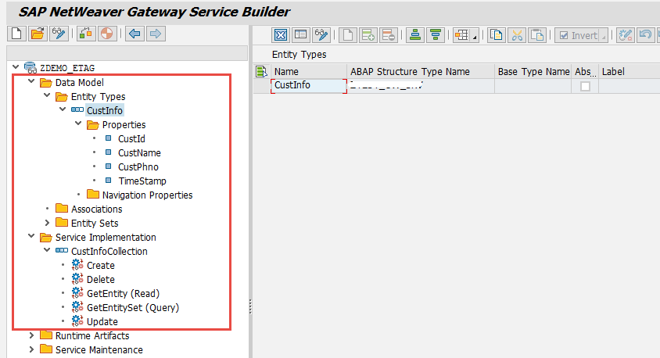Create a new project with the blank page icon

[x=17, y=34]
